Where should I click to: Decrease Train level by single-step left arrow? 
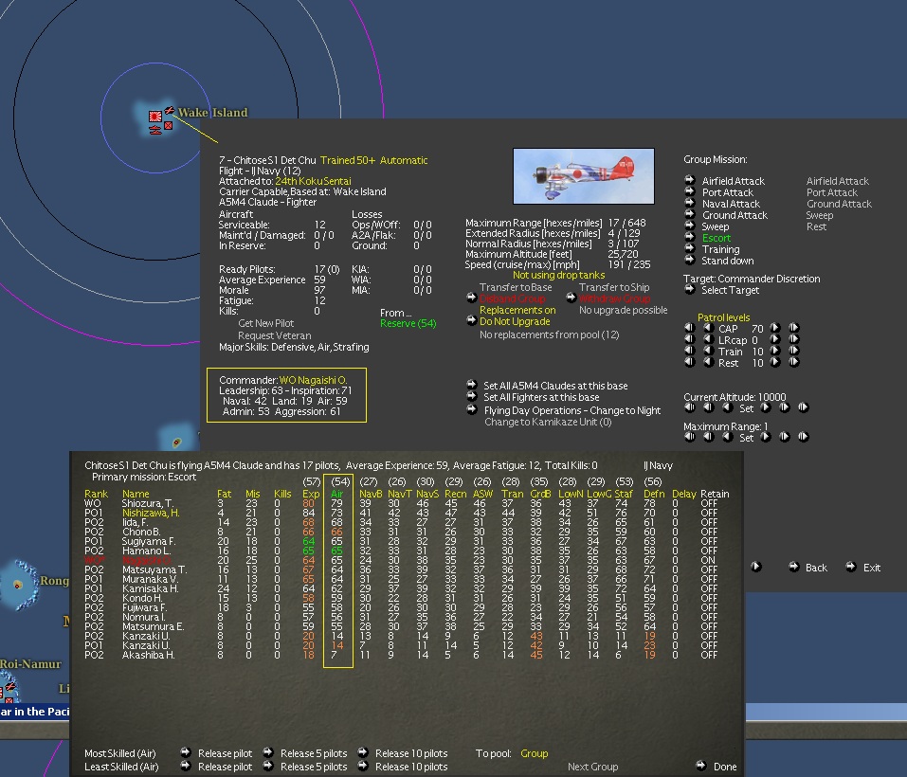click(x=708, y=351)
